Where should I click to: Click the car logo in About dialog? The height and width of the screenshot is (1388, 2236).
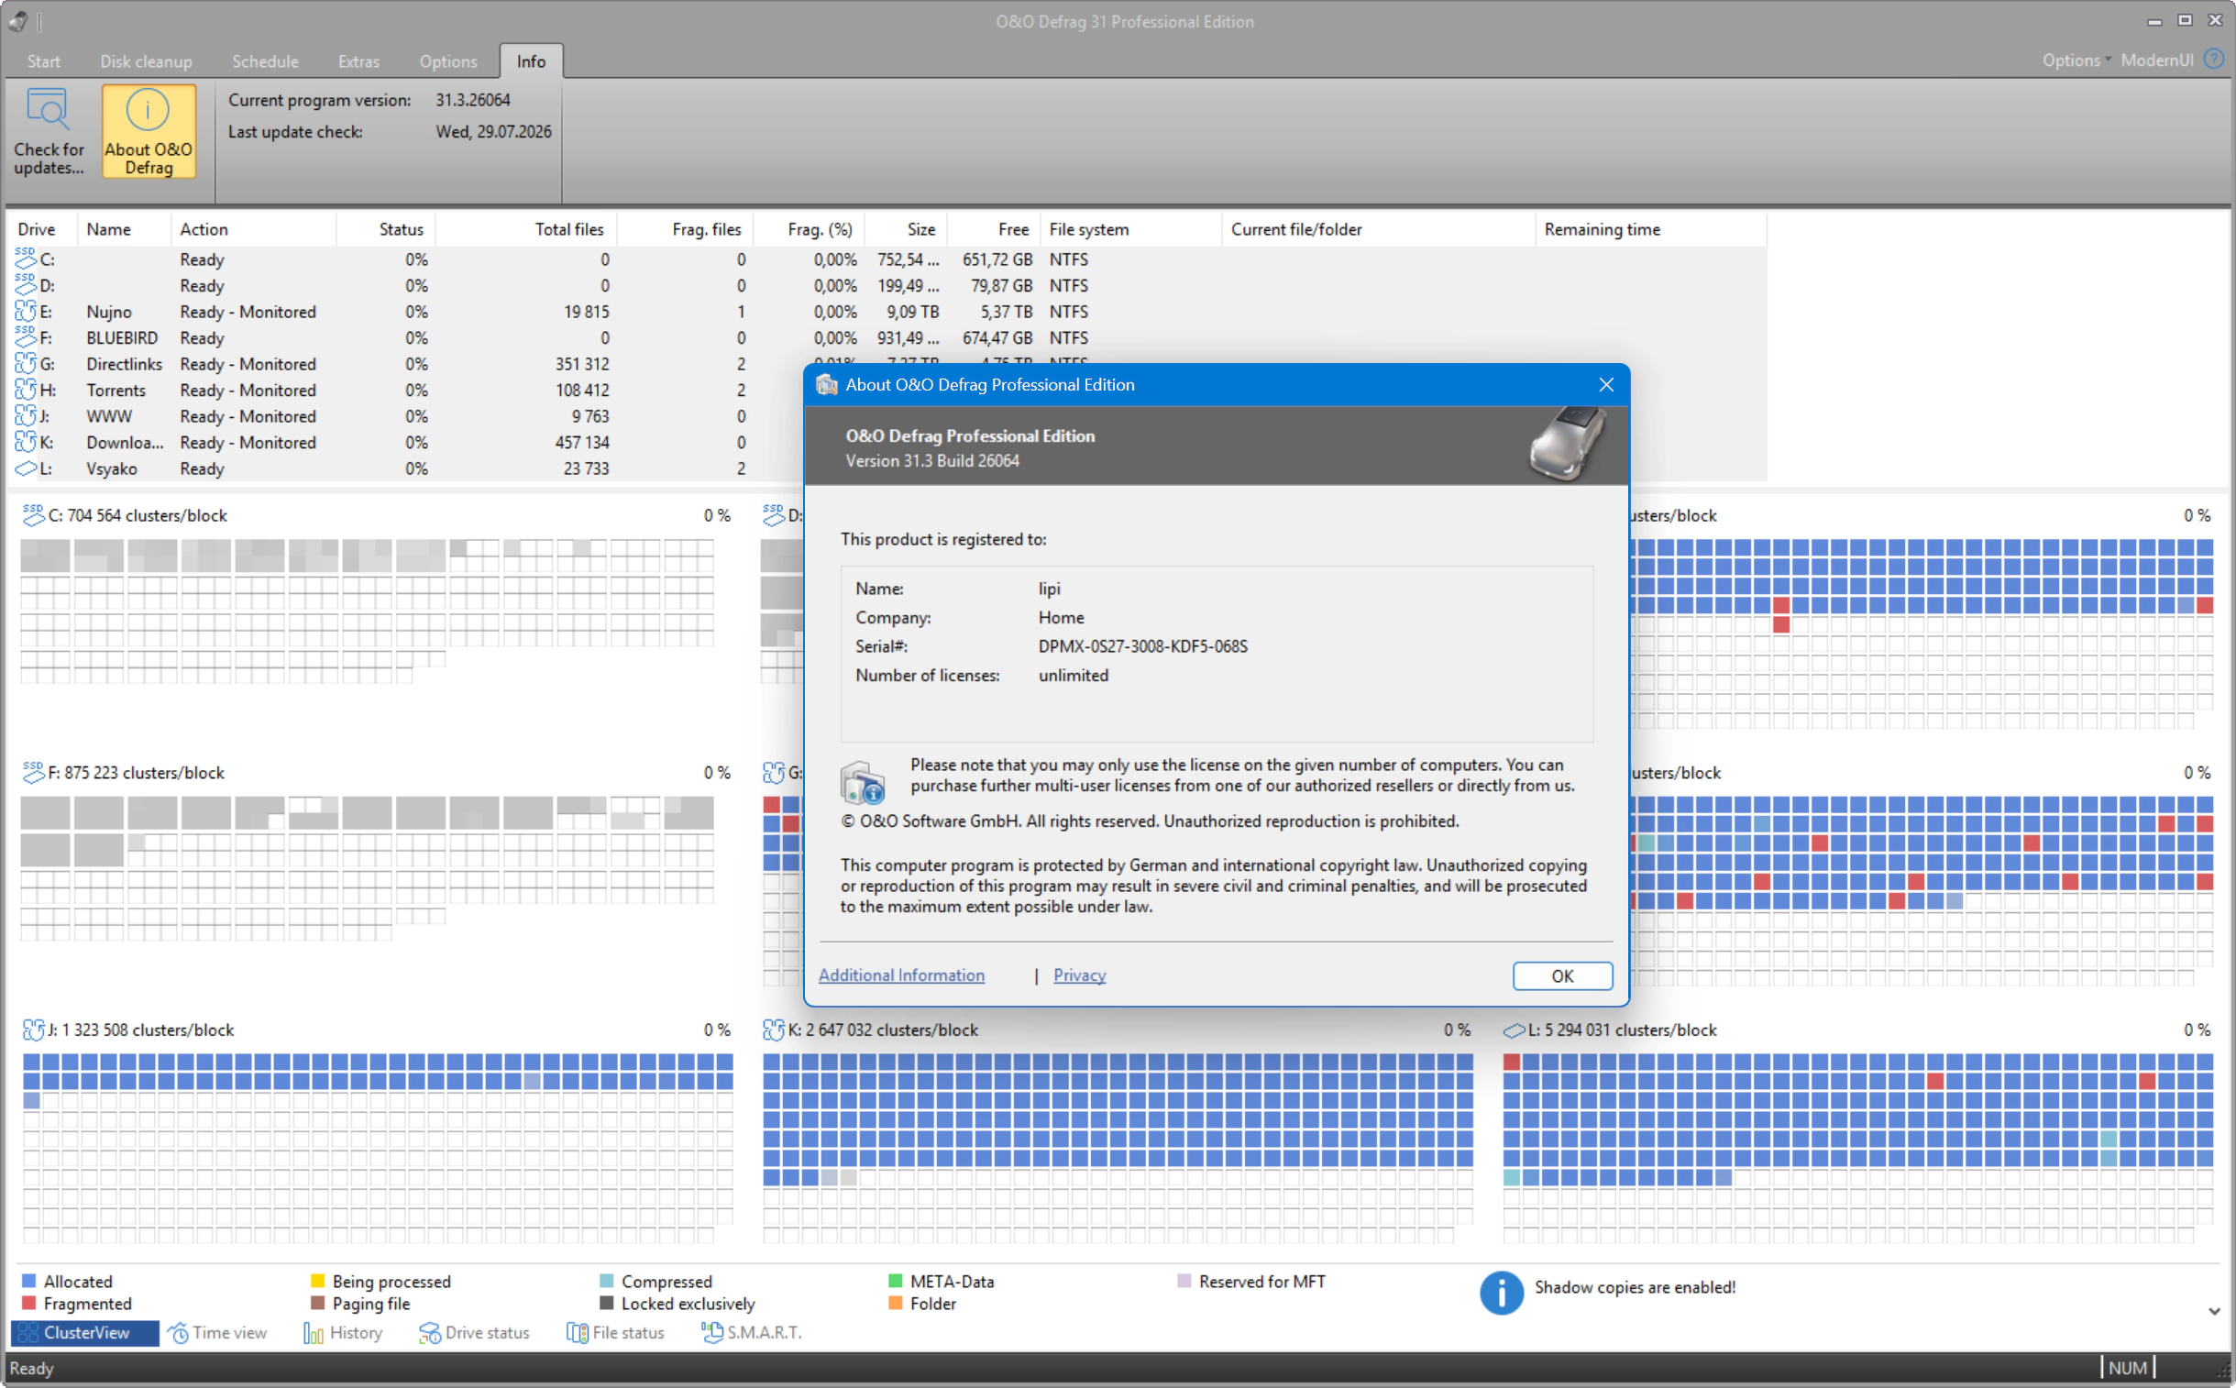pyautogui.click(x=1568, y=444)
